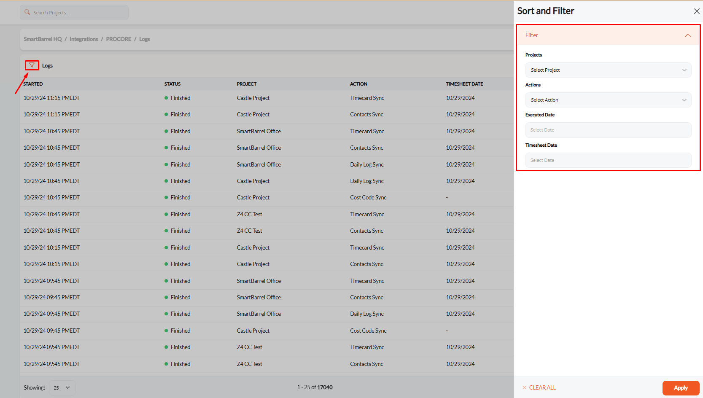Change Showing rows-per-page dropdown of 25
The width and height of the screenshot is (703, 398).
coord(62,388)
